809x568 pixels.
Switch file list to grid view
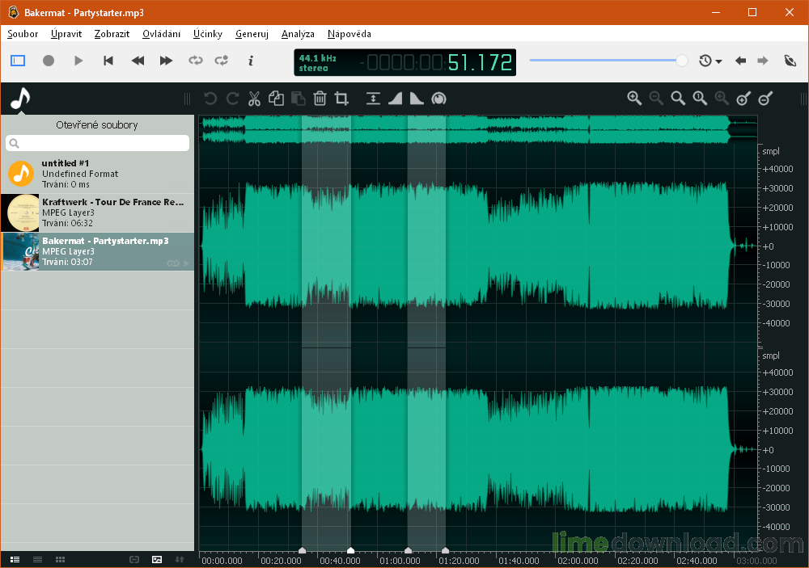pos(60,559)
